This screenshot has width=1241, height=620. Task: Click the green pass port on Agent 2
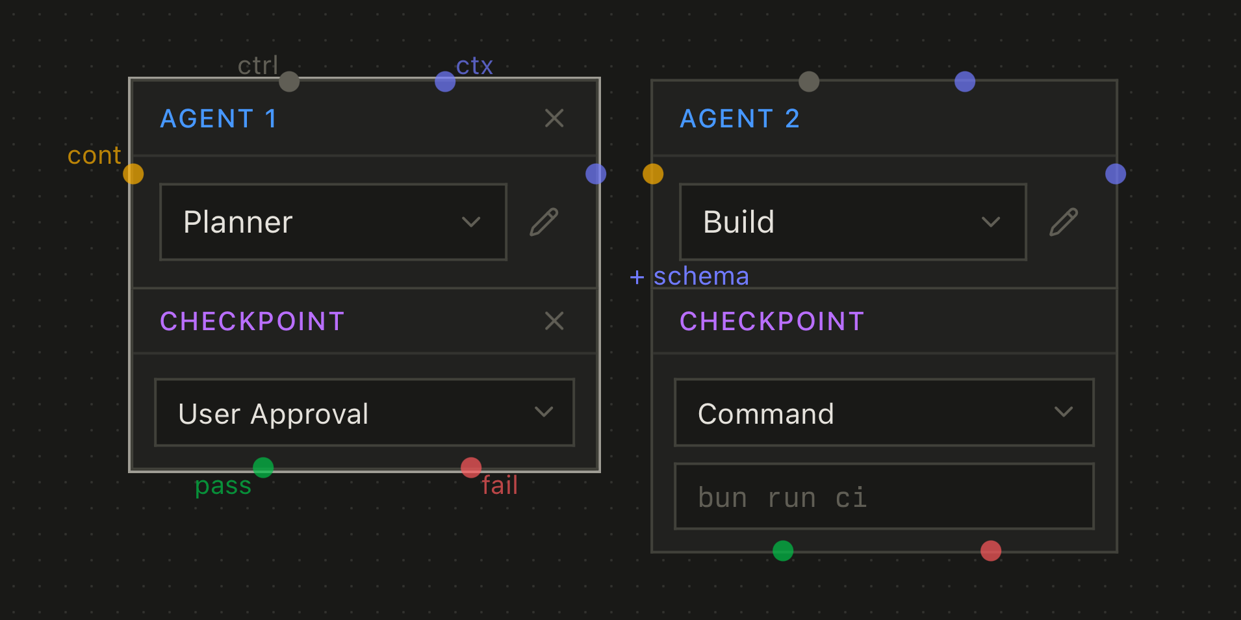[783, 550]
